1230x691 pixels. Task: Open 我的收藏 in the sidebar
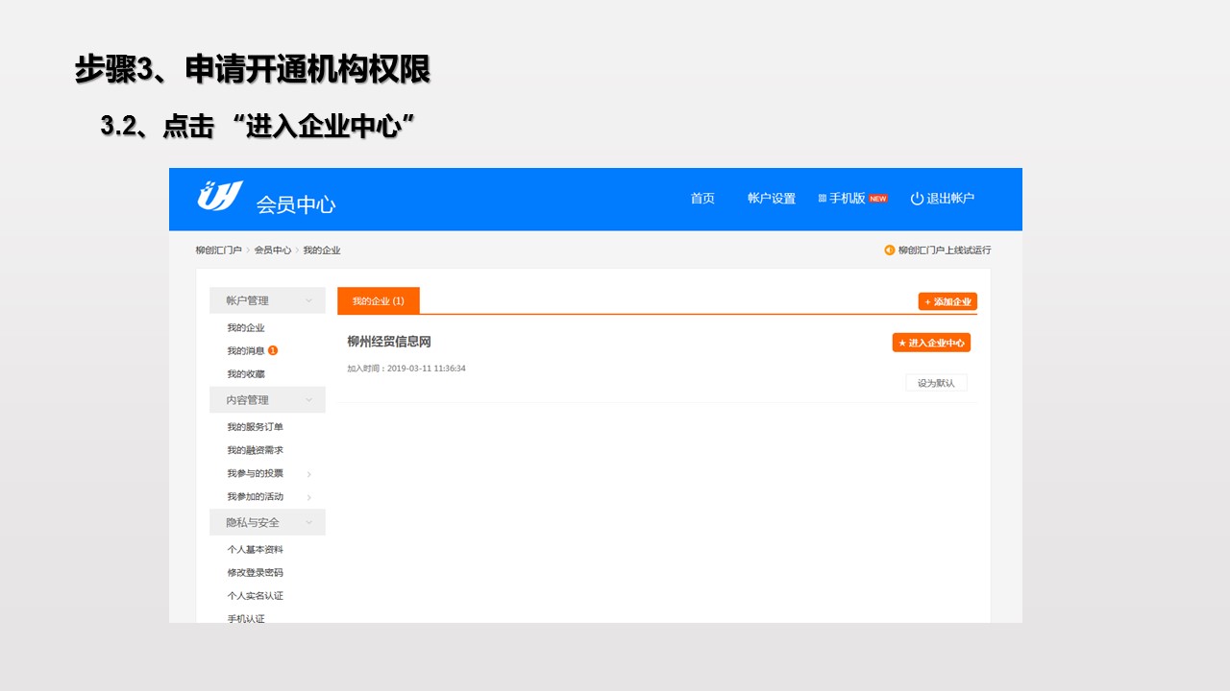click(x=246, y=373)
